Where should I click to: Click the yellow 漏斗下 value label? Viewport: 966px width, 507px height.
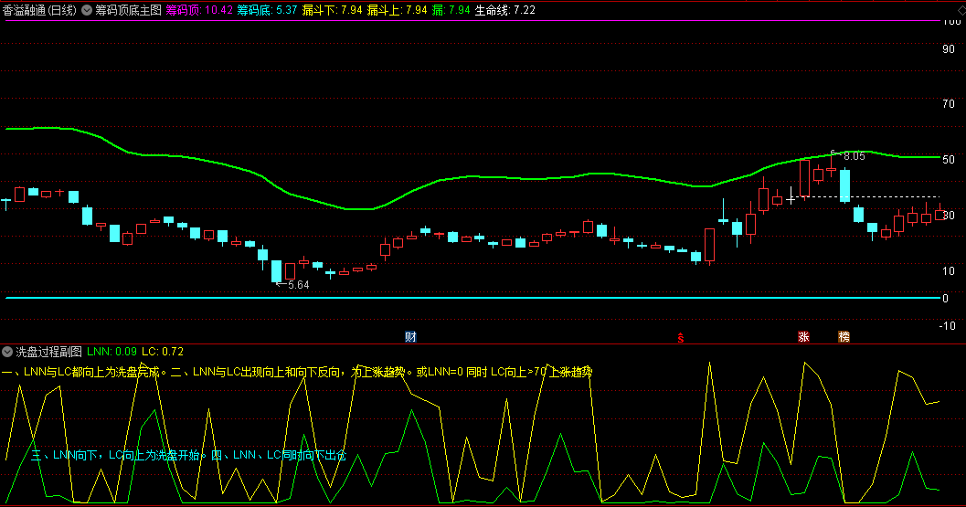tap(332, 10)
